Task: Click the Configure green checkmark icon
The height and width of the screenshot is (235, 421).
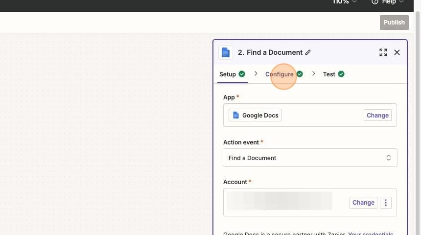Action: point(300,74)
